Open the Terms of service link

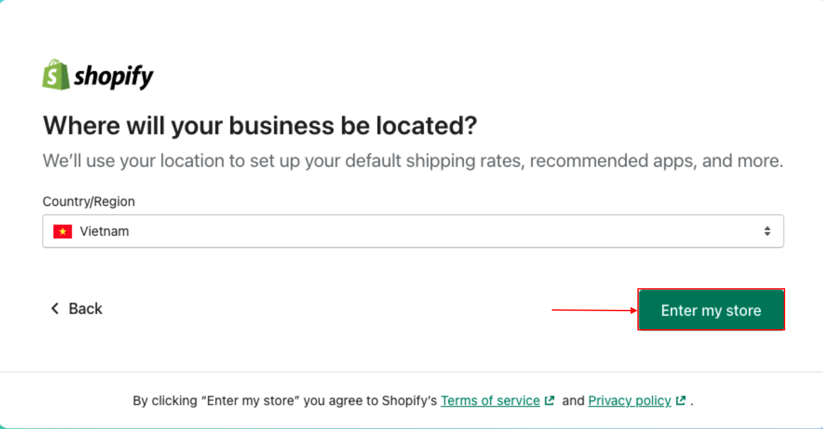(x=490, y=401)
